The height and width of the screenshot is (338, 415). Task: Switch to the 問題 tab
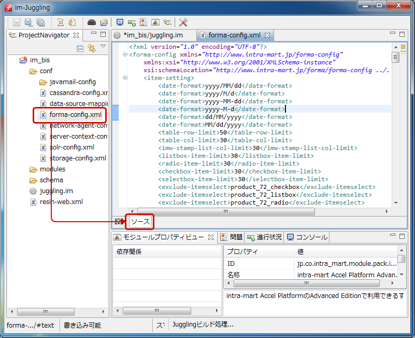(x=232, y=237)
